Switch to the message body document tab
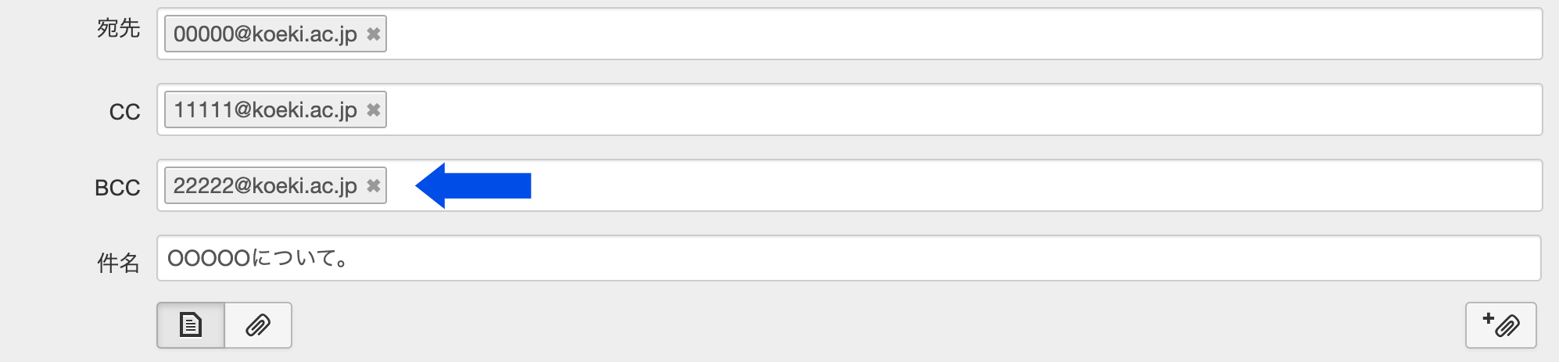This screenshot has width=1559, height=362. point(191,324)
